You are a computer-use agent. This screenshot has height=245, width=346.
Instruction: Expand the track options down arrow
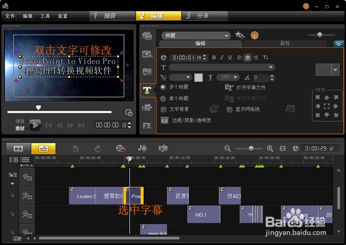(x=13, y=184)
